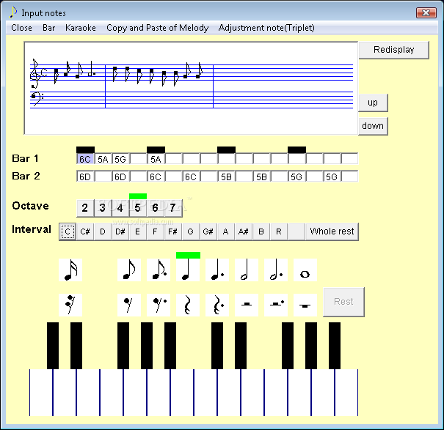Viewport: 444px width, 430px height.
Task: Set octave to 3
Action: tap(103, 208)
